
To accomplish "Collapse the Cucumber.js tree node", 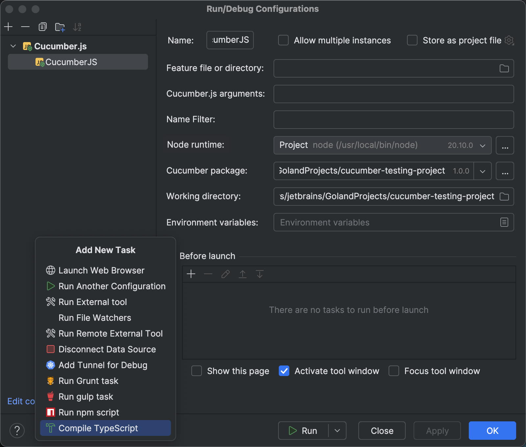I will (x=13, y=46).
